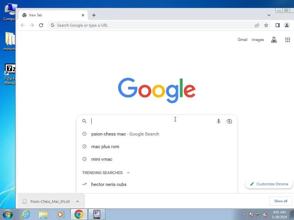Click the Share this page icon
The width and height of the screenshot is (294, 220).
(x=257, y=25)
